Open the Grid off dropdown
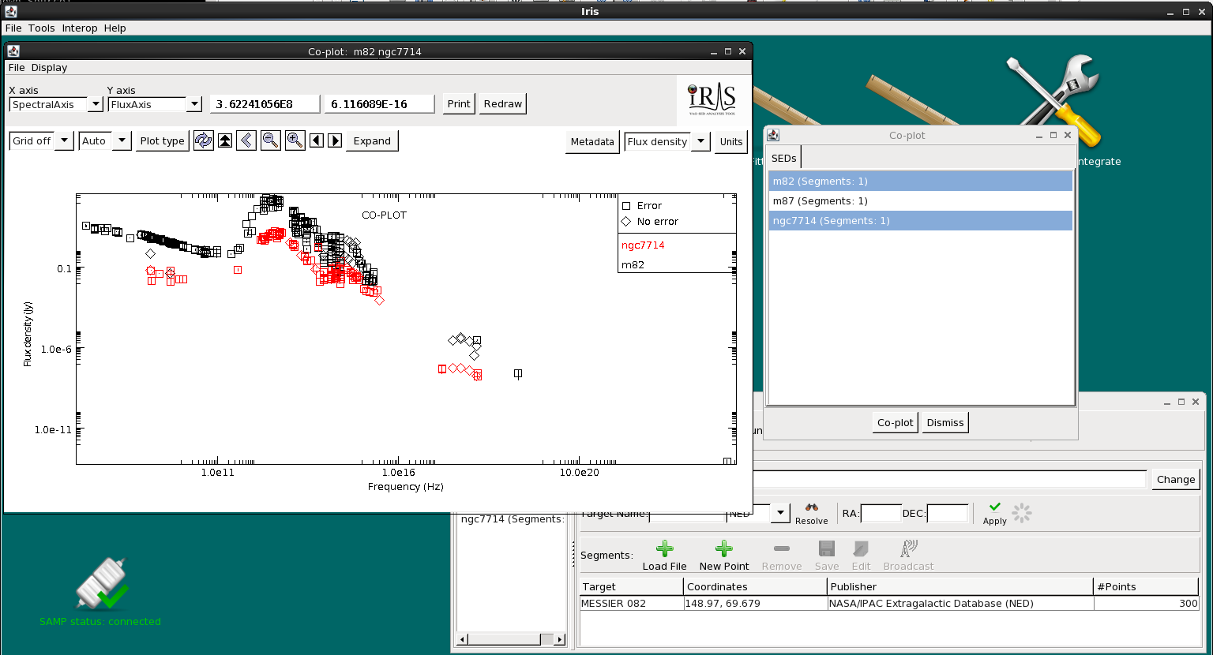 pyautogui.click(x=65, y=140)
